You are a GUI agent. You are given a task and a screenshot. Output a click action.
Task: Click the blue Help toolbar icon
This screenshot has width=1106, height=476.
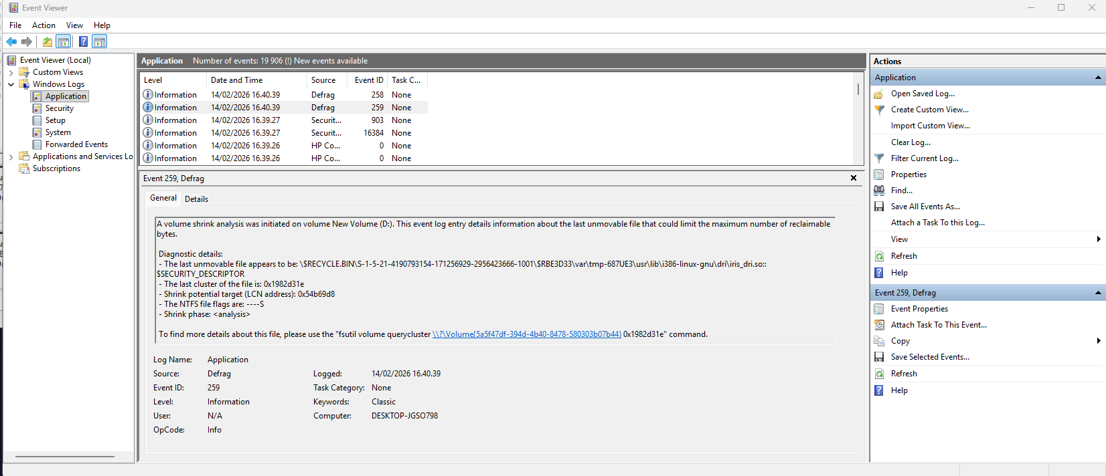pyautogui.click(x=83, y=41)
